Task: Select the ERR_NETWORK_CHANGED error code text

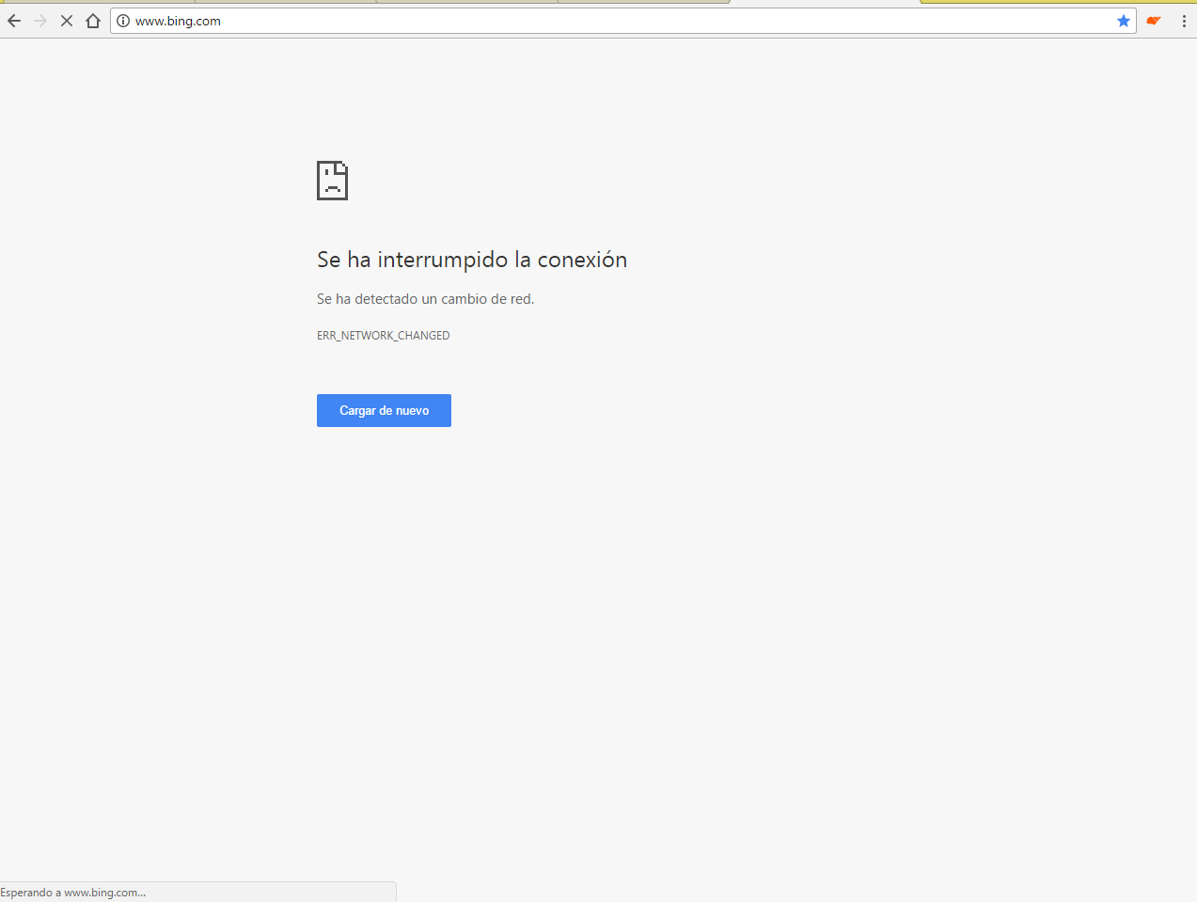Action: [x=383, y=336]
